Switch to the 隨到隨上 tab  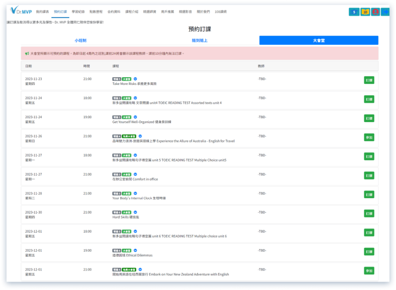click(x=200, y=40)
